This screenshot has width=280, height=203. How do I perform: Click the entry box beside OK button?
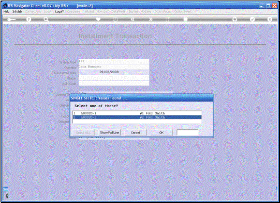point(187,132)
